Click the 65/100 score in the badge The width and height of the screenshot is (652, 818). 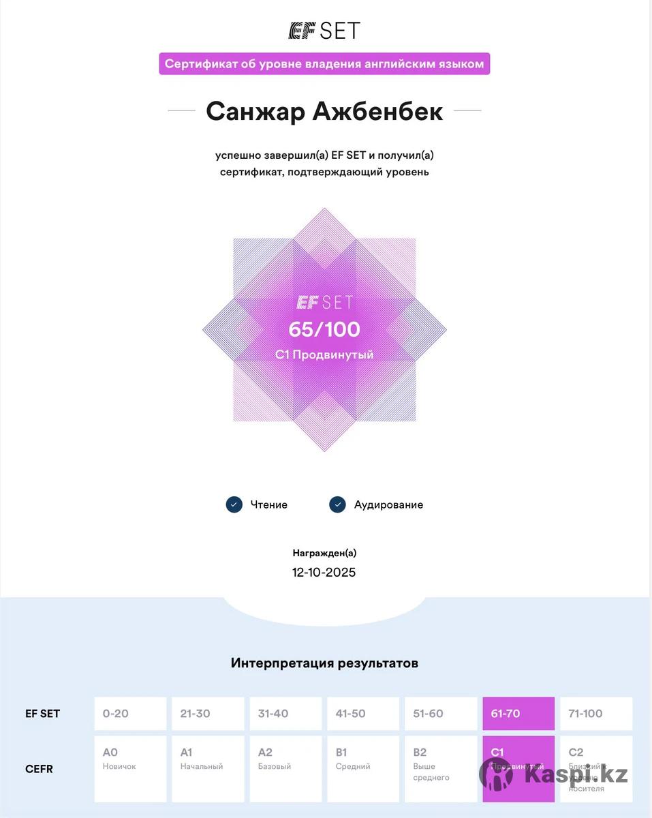pyautogui.click(x=324, y=329)
